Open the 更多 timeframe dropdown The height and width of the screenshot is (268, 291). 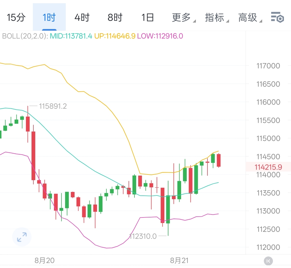(182, 18)
